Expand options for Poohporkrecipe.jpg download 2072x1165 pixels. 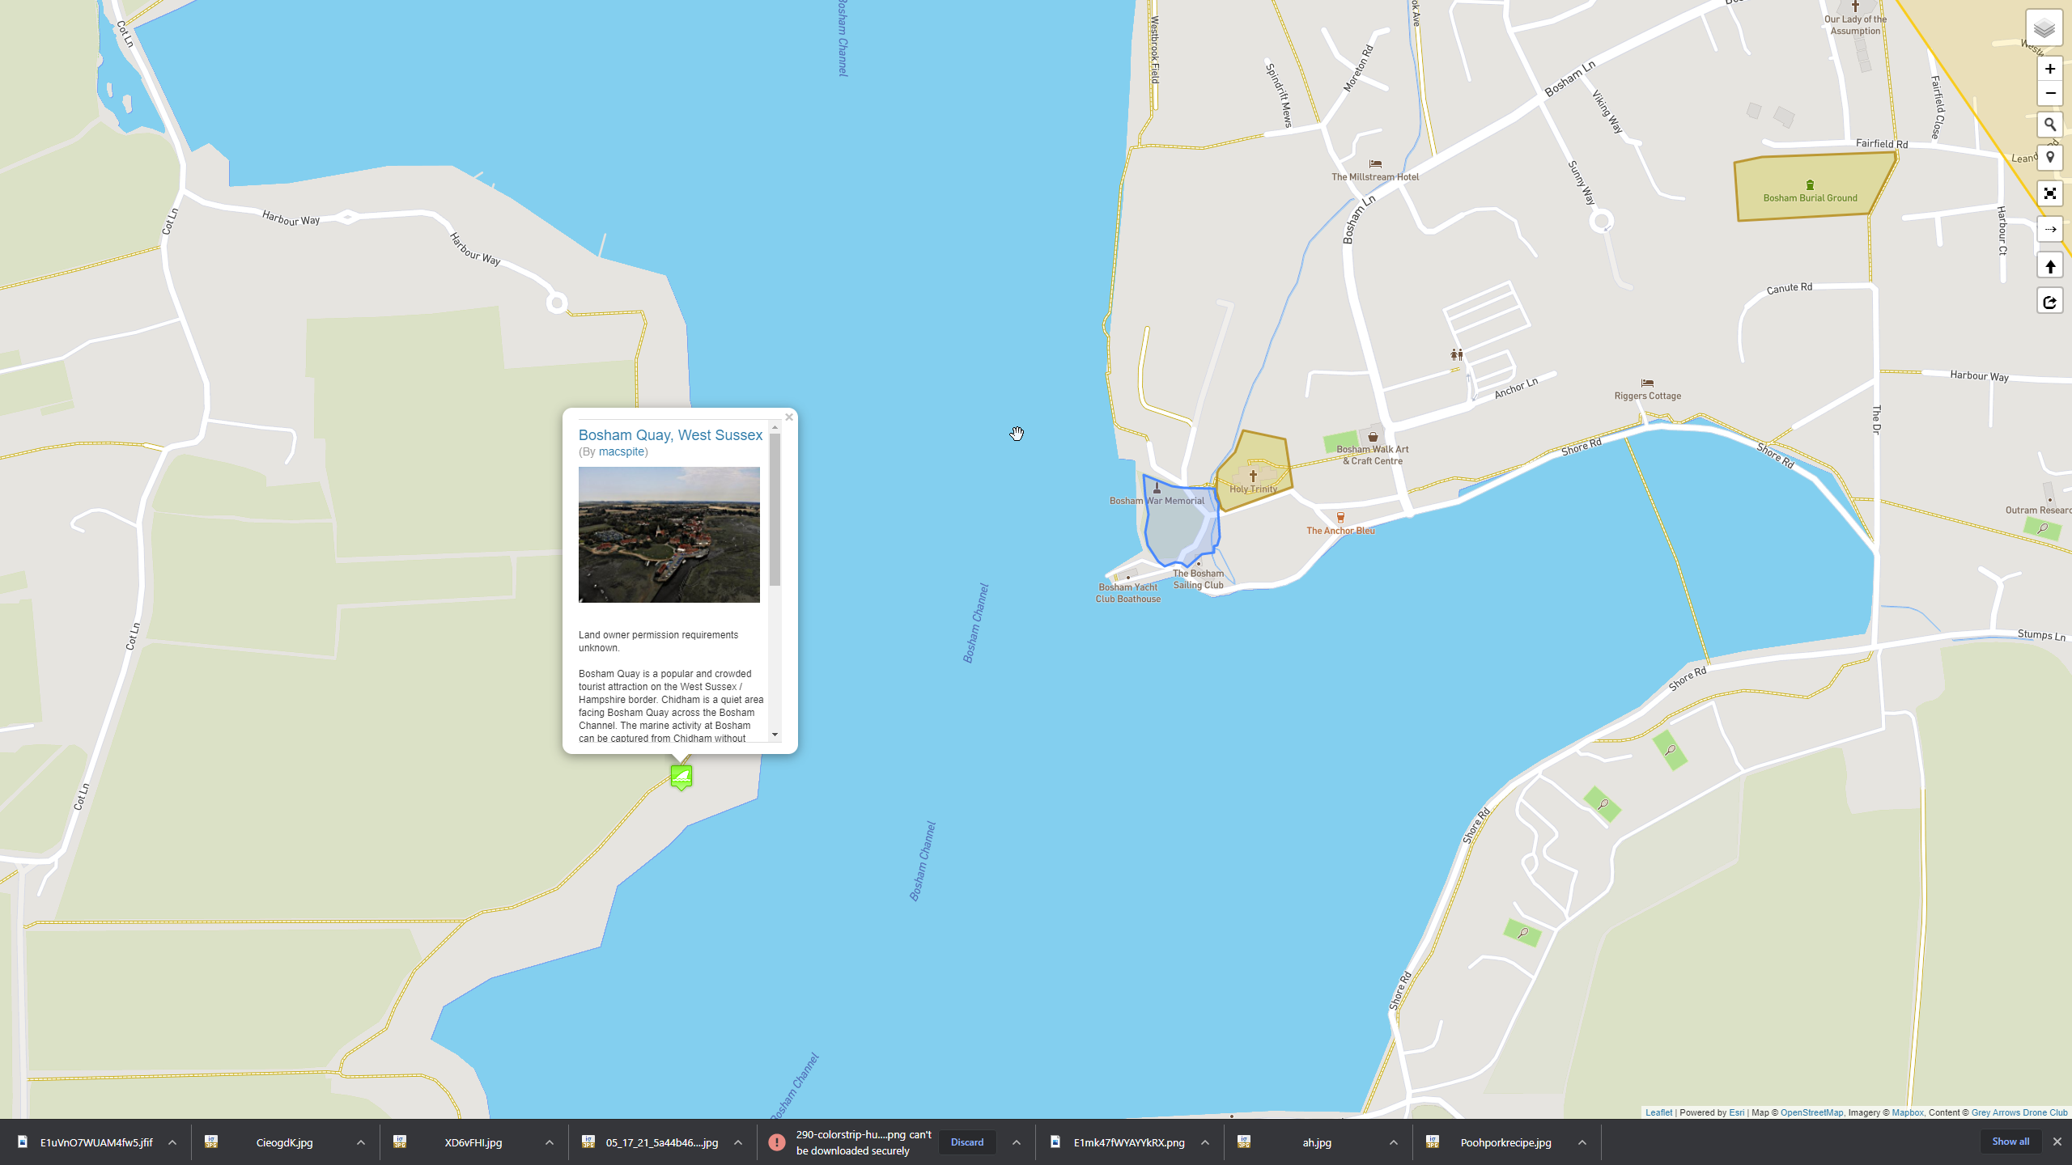(1582, 1142)
